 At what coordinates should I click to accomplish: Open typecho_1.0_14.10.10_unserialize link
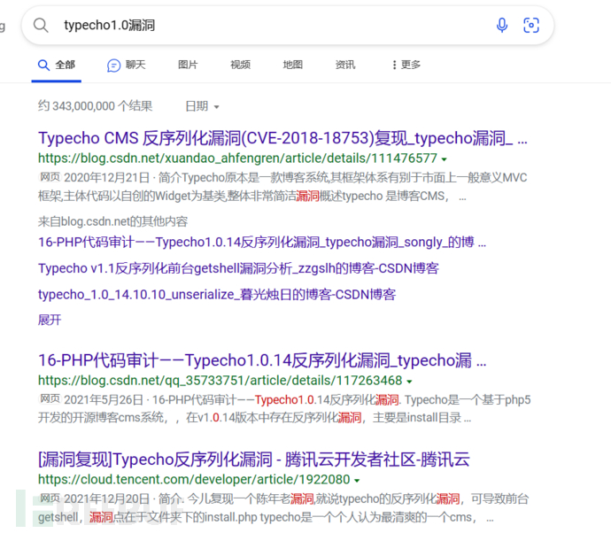[217, 295]
